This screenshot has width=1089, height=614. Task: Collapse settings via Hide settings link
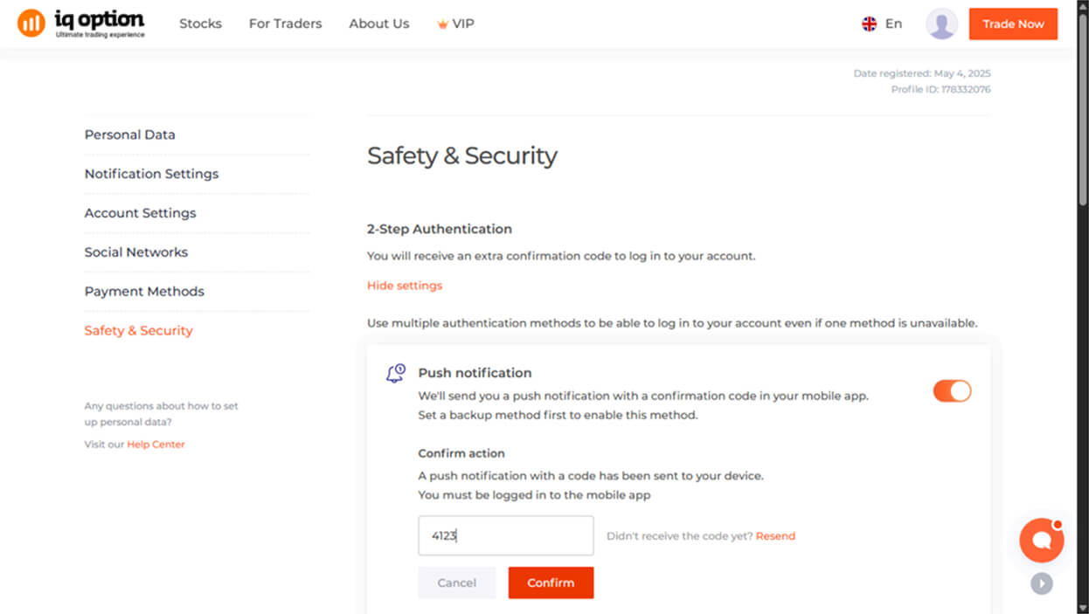(x=405, y=286)
